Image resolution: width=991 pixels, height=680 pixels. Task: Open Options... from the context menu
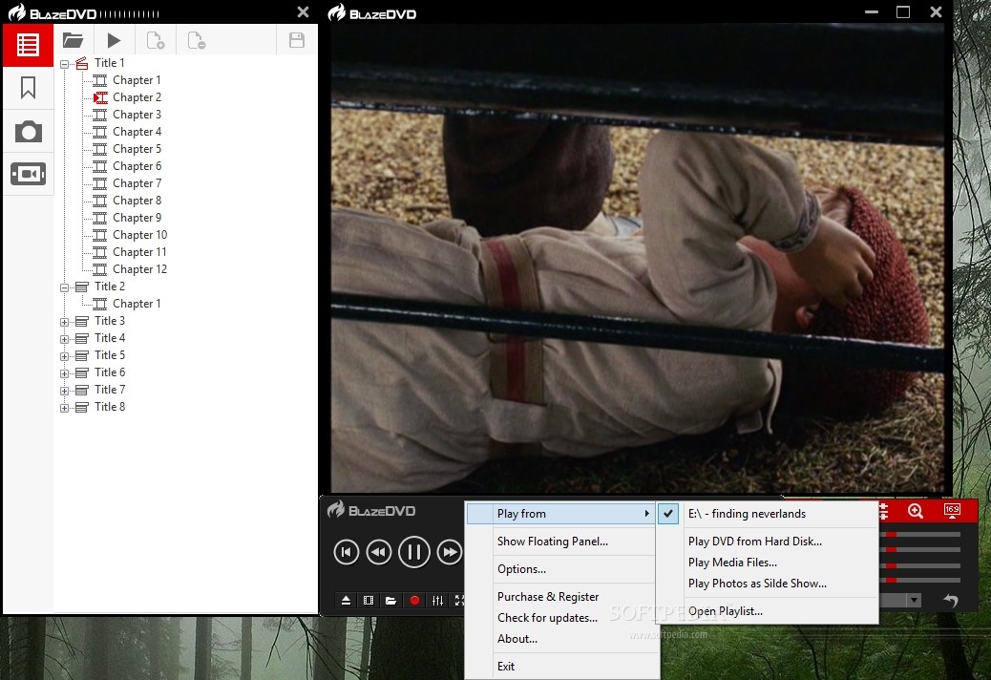[x=560, y=569]
